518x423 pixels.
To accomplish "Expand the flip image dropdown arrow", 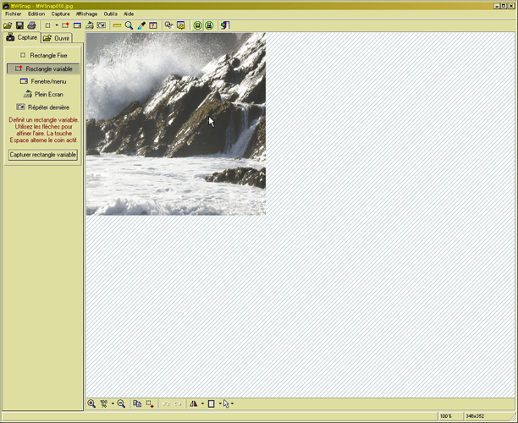I will 202,404.
